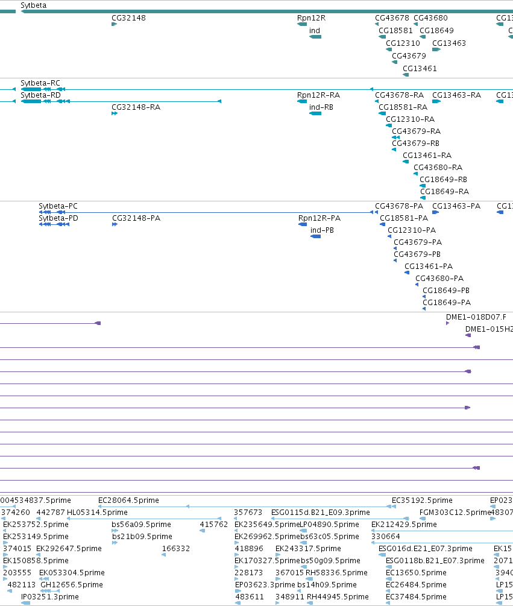Select the GH12656.5prime EST label

coord(72,585)
